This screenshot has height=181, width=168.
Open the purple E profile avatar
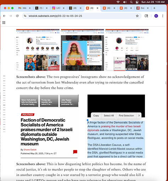156,16
